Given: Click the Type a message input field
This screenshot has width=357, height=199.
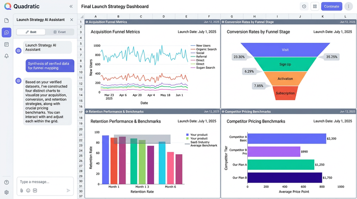Looking at the screenshot, I should coord(45,182).
